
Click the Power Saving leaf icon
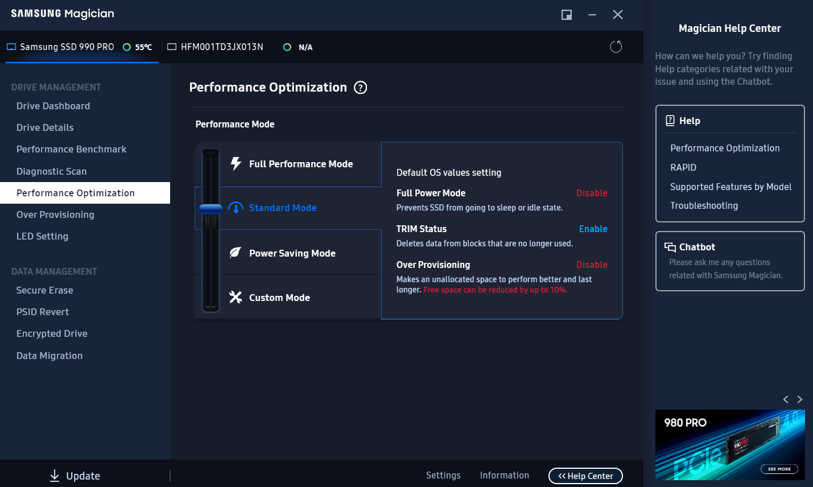pos(236,253)
